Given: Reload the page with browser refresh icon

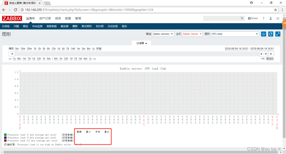Looking at the screenshot, I should click(x=15, y=10).
